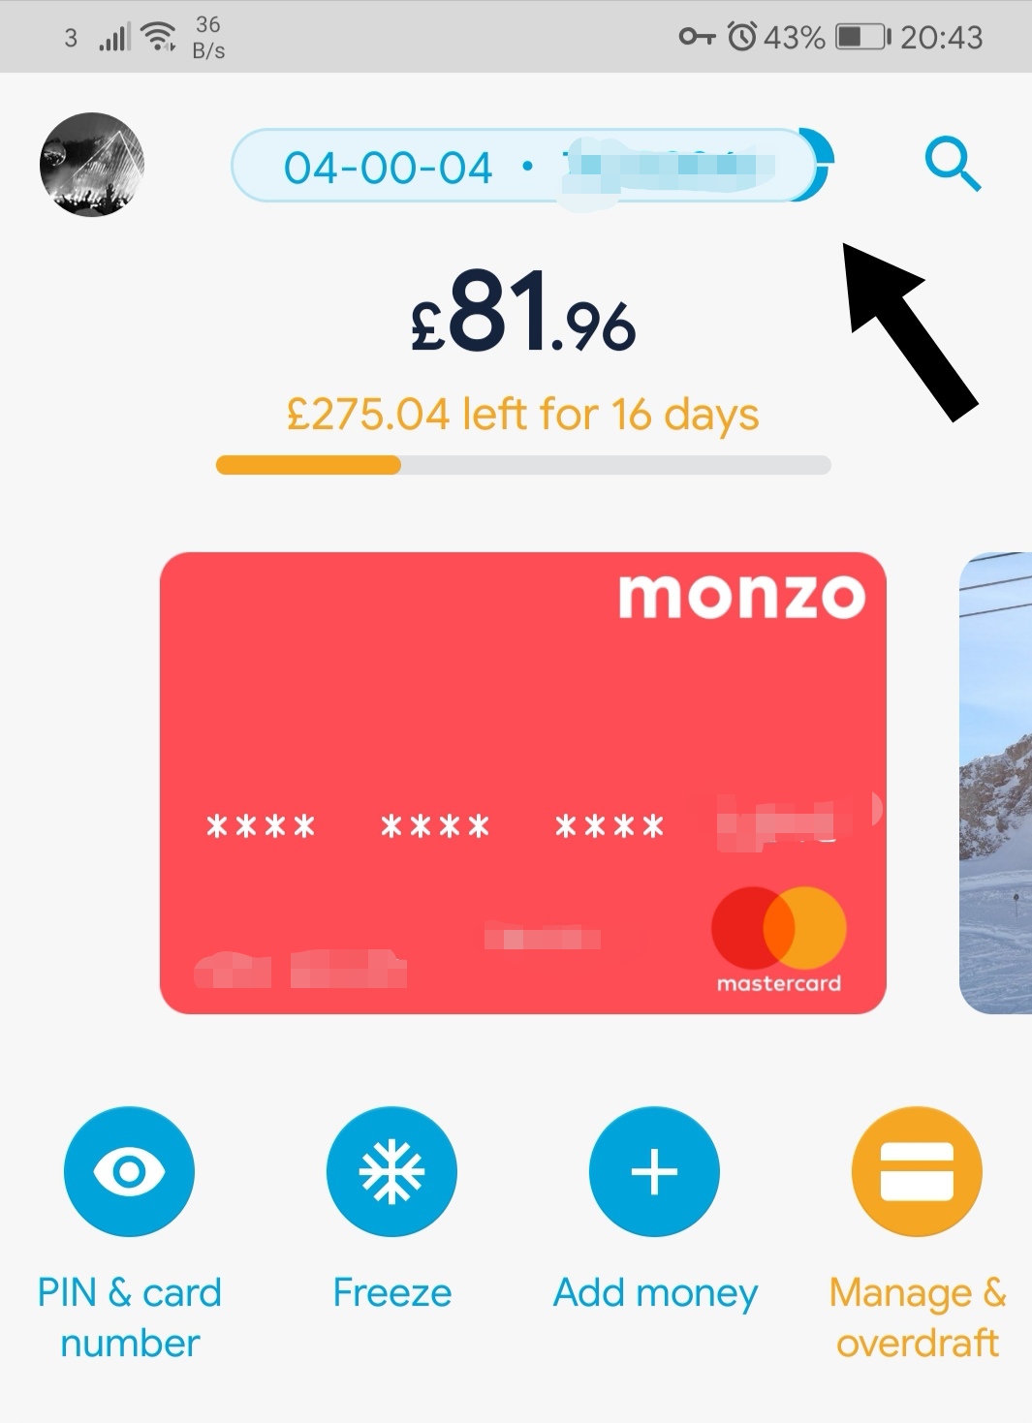
Task: Tap the orange budget progress bar
Action: [523, 465]
